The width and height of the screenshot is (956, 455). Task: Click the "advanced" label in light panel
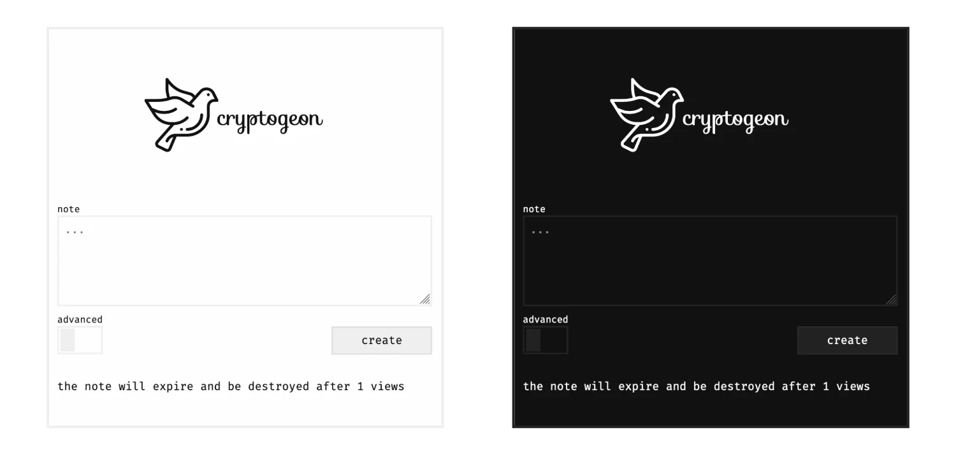pos(80,319)
